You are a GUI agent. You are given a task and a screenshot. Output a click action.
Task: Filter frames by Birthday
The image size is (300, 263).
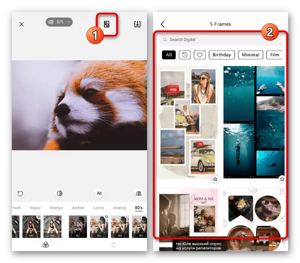point(222,55)
